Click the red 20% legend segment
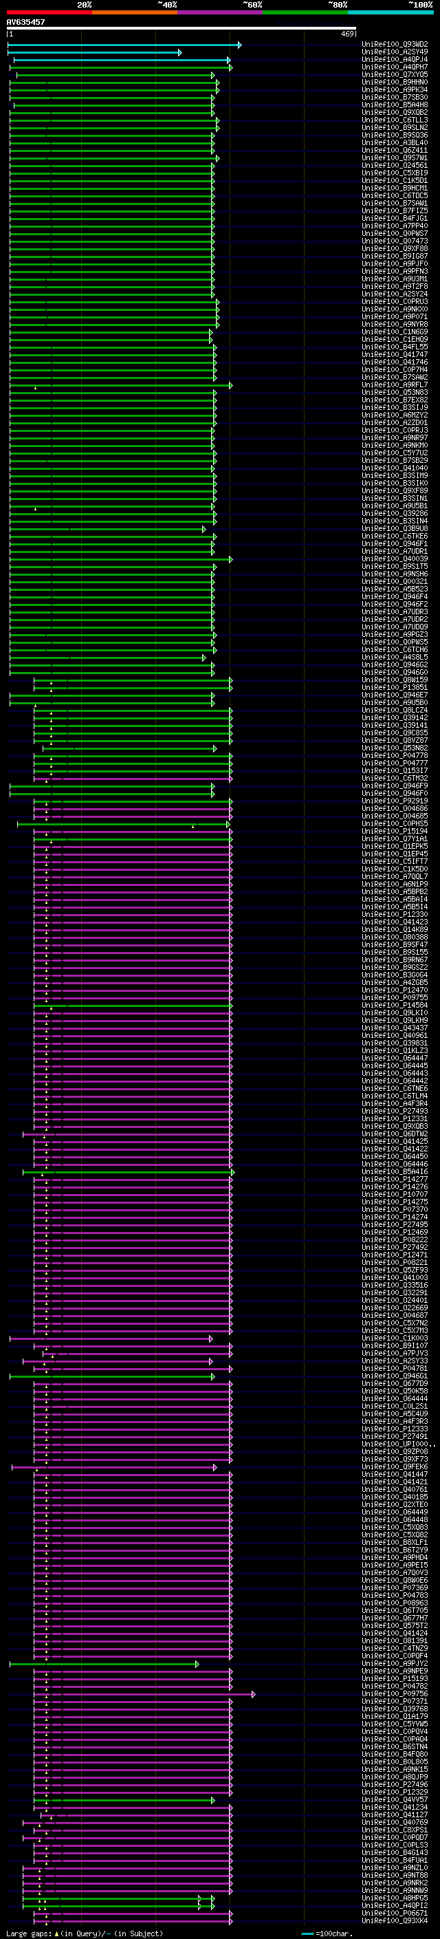The width and height of the screenshot is (440, 1939). [x=49, y=12]
